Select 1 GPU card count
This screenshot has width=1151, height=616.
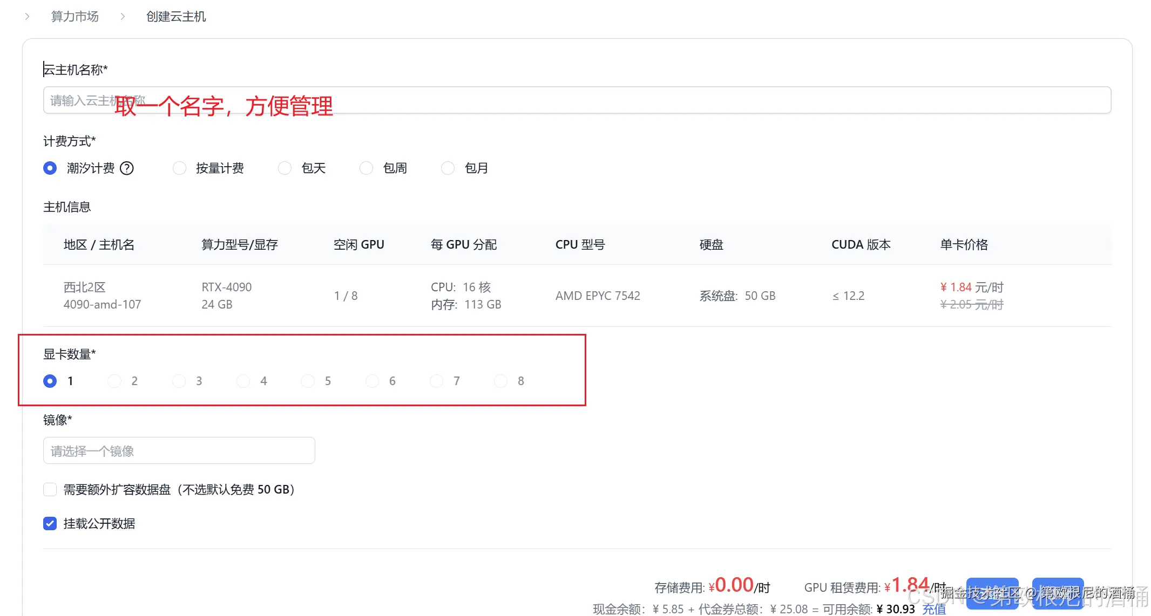pyautogui.click(x=50, y=381)
